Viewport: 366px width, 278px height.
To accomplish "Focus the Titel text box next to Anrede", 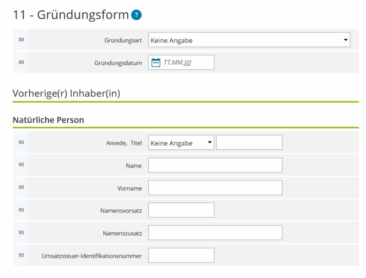I will pos(249,143).
